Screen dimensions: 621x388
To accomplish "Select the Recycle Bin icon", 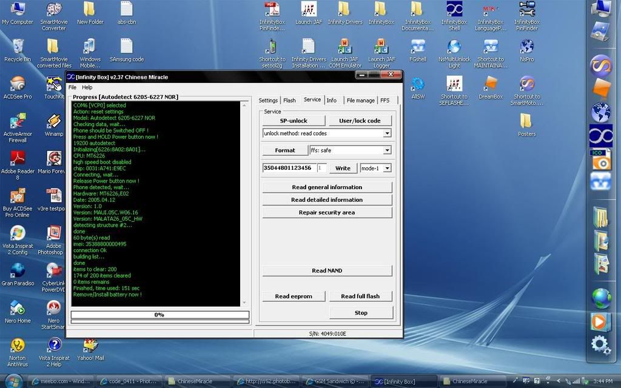I will coord(18,50).
